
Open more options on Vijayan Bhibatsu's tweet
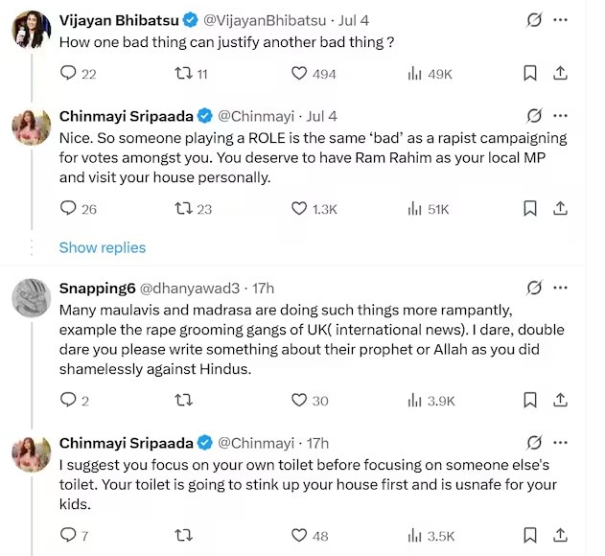[560, 20]
